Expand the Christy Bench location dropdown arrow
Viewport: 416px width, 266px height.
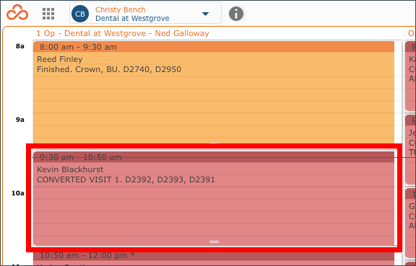click(205, 14)
